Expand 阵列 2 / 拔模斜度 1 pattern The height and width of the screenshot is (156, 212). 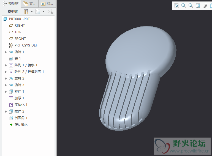(x=6, y=72)
